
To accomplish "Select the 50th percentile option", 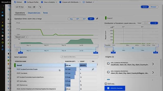I will click(x=78, y=19).
